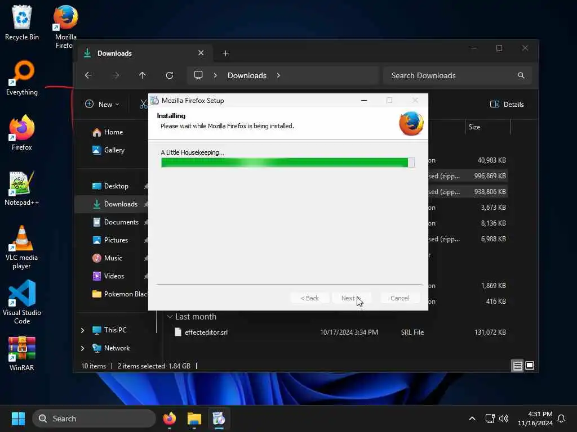Open the volume tray icon
The image size is (577, 432).
click(x=504, y=418)
